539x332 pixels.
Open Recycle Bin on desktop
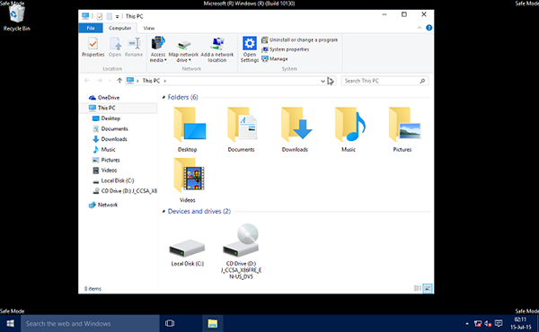pos(16,18)
